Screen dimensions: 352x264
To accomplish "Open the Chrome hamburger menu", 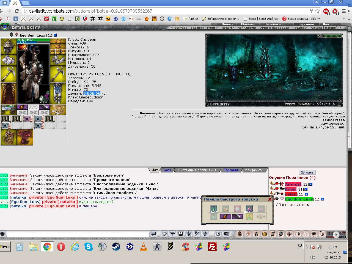I will tap(344, 11).
